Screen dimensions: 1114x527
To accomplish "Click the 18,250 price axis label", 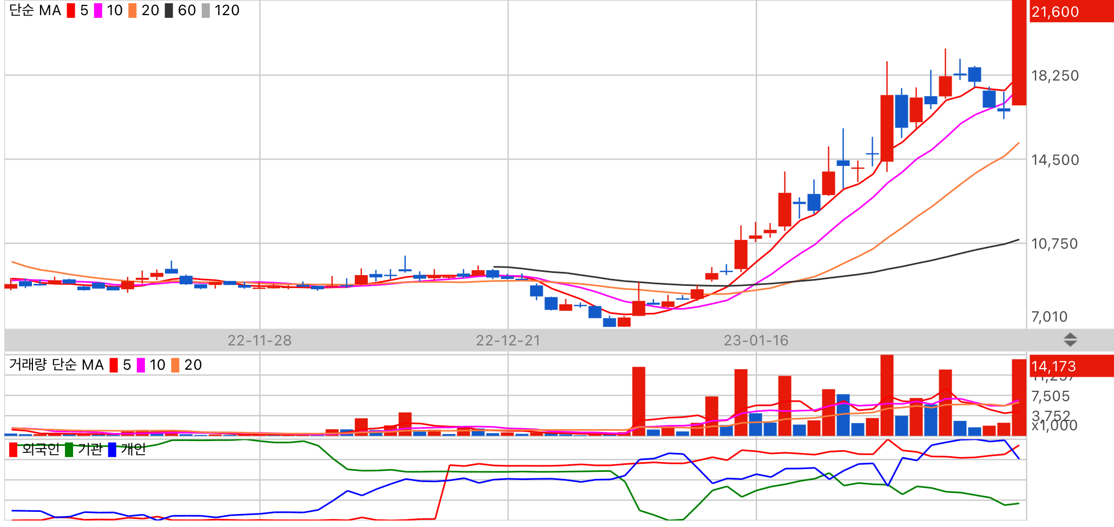I will click(x=1054, y=76).
